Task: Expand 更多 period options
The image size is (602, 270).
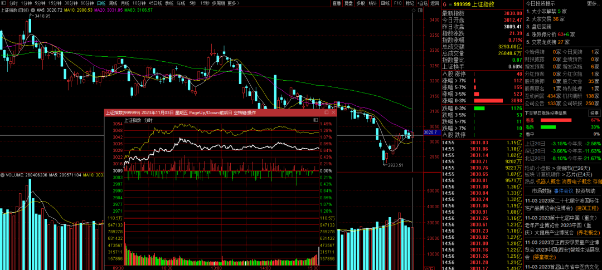Action: [x=234, y=3]
